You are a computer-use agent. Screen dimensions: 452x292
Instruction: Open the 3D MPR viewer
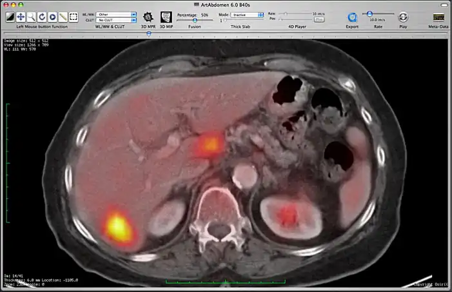(148, 17)
